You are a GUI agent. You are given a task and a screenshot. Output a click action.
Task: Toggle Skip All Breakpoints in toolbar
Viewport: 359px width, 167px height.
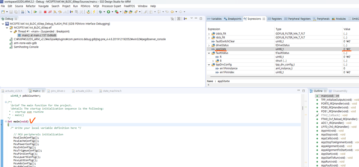29,11
